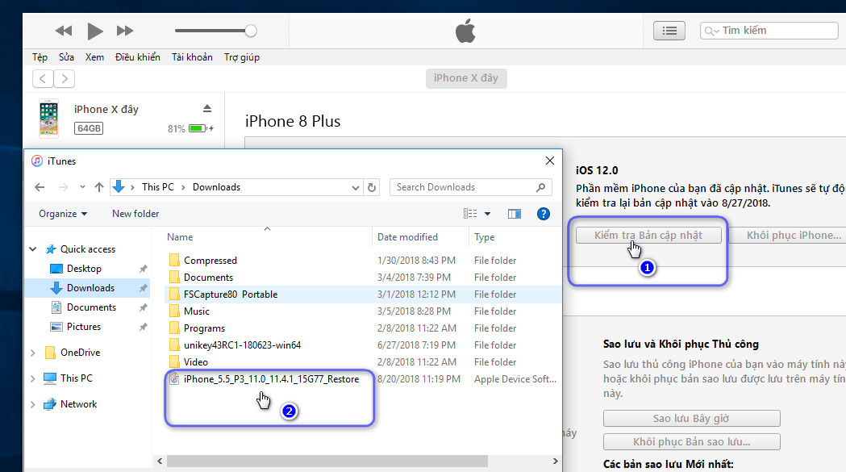Click the Sao lưu Bây giờ button
846x472 pixels.
(x=692, y=419)
